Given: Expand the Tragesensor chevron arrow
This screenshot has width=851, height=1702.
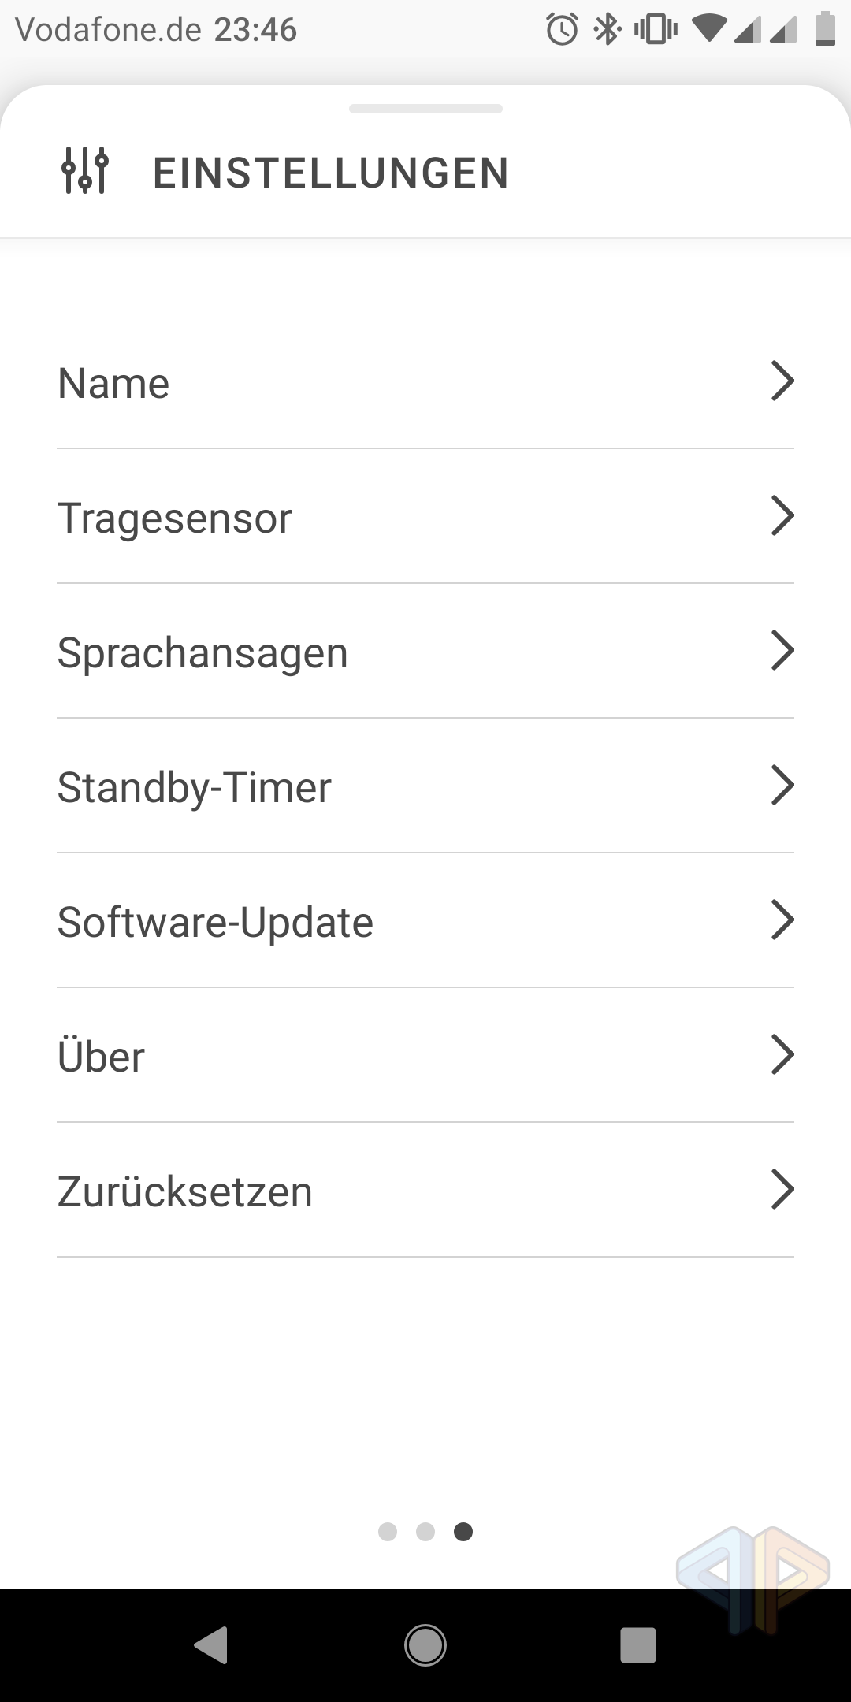Looking at the screenshot, I should click(x=782, y=516).
